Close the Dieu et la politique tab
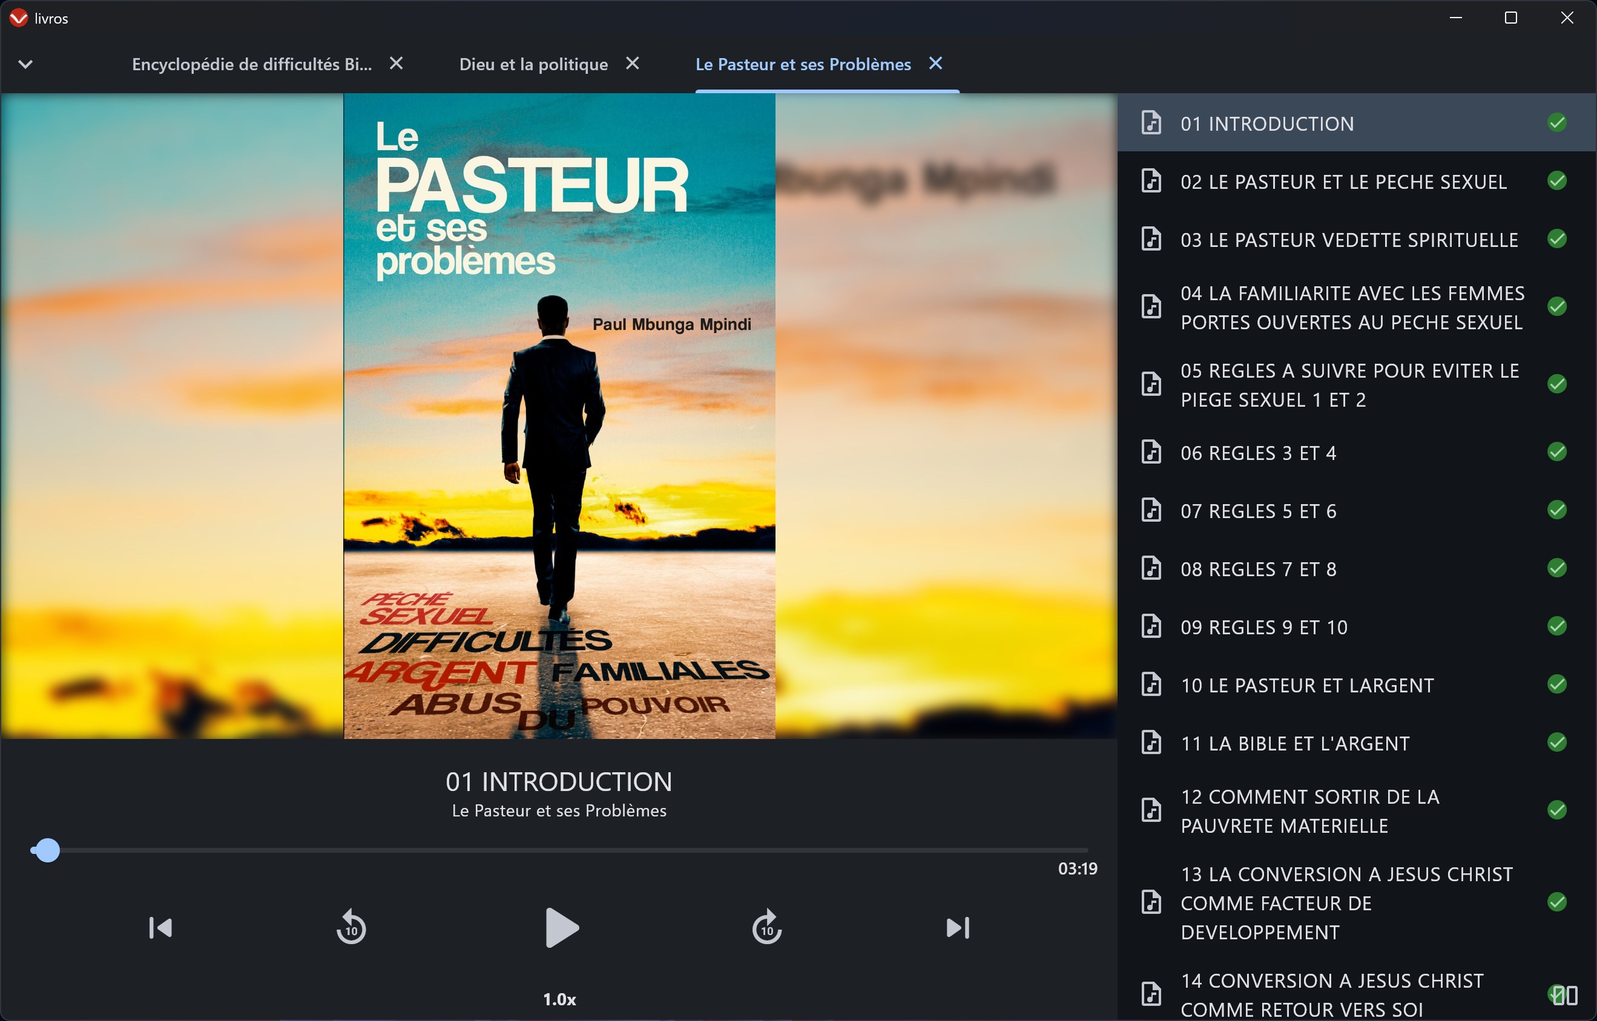 [x=633, y=63]
